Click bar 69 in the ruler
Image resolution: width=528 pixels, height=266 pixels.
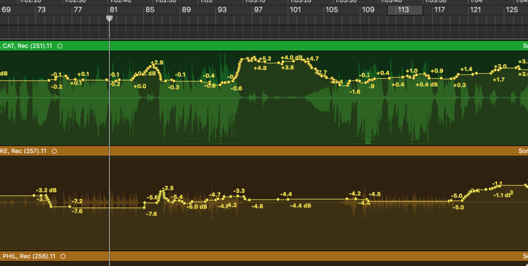pos(6,10)
